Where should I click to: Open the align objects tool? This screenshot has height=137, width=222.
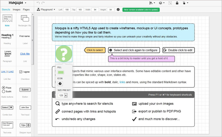151,3
